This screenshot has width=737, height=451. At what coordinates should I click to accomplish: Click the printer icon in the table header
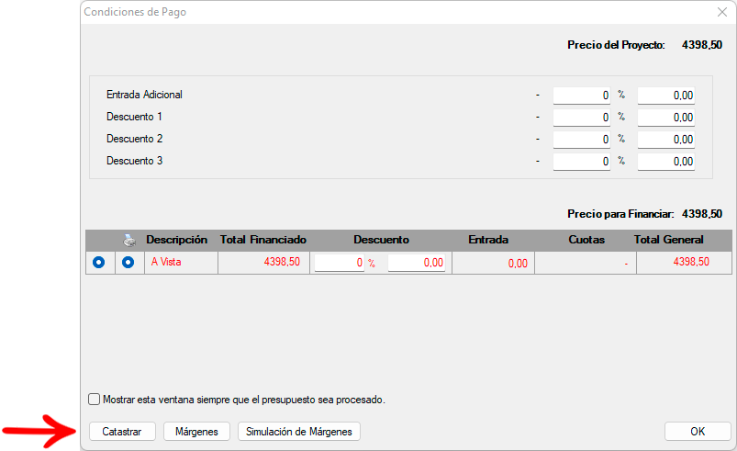click(x=129, y=241)
